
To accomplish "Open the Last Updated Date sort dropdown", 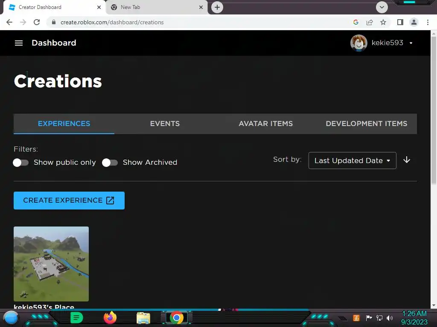I will (352, 161).
